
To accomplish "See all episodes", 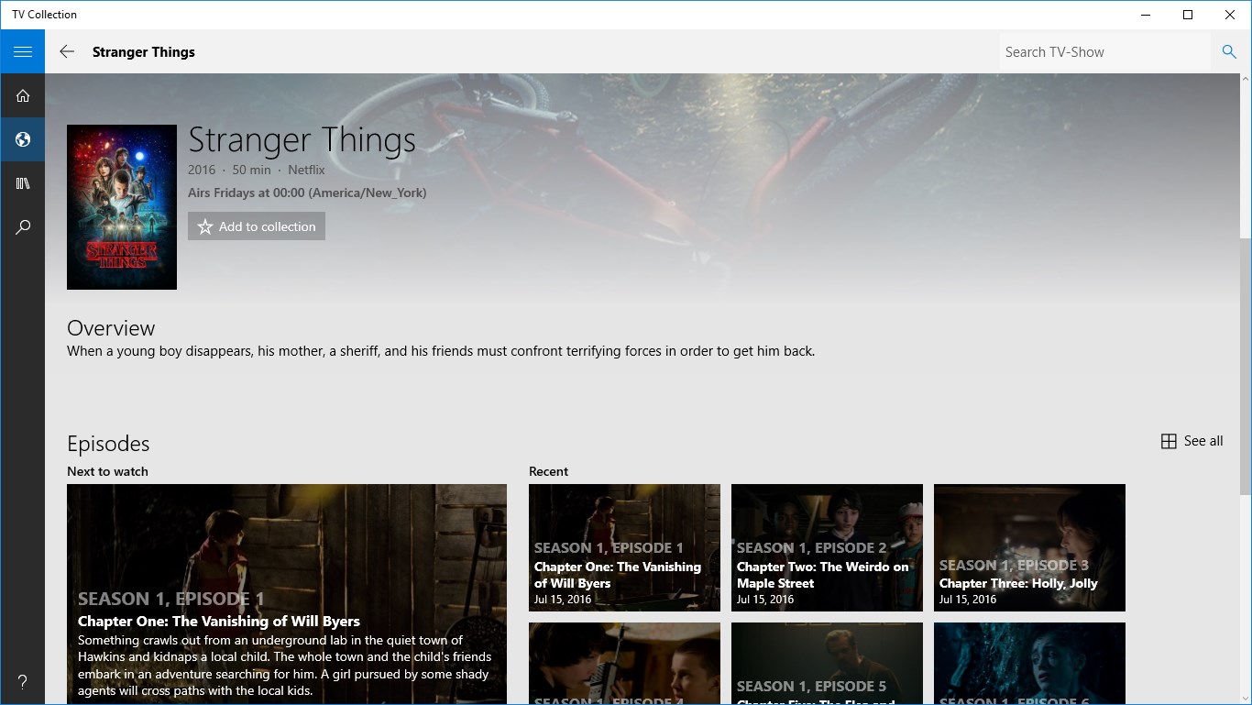I will [x=1192, y=441].
